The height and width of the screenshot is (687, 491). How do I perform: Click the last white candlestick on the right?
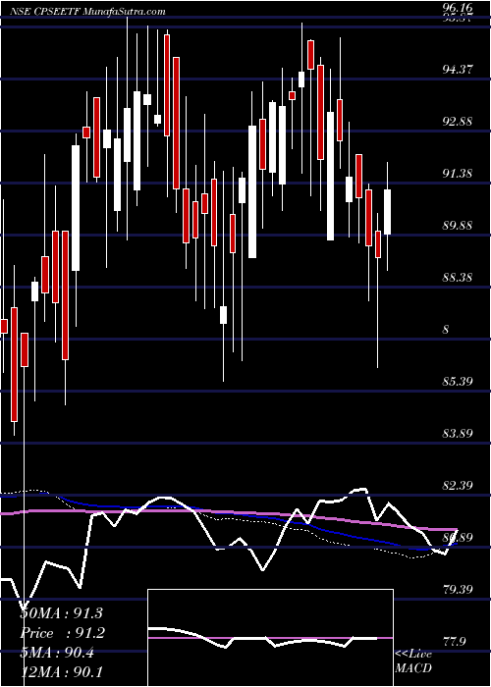[x=388, y=212]
